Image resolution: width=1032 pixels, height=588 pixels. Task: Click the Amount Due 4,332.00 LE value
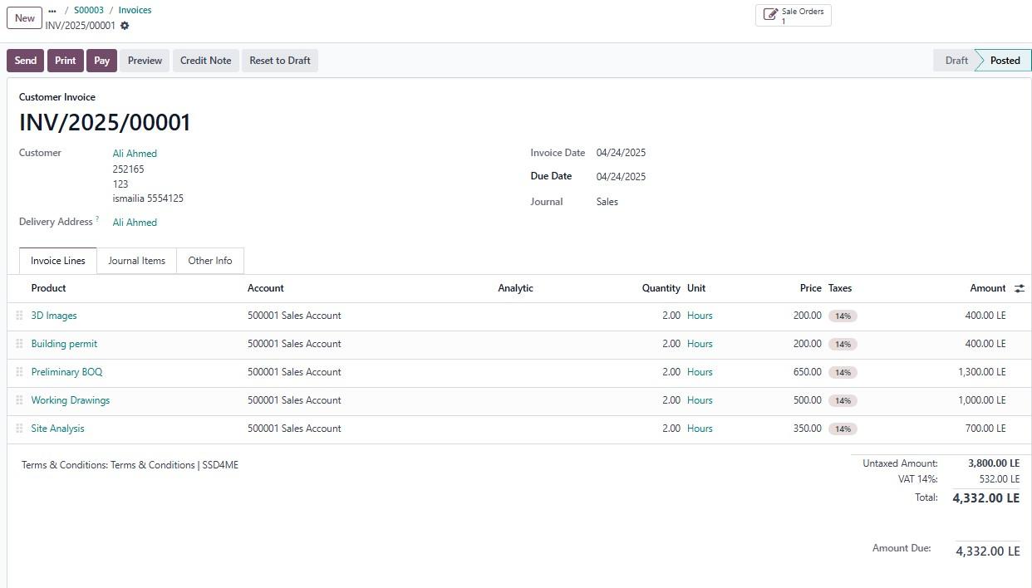point(987,551)
